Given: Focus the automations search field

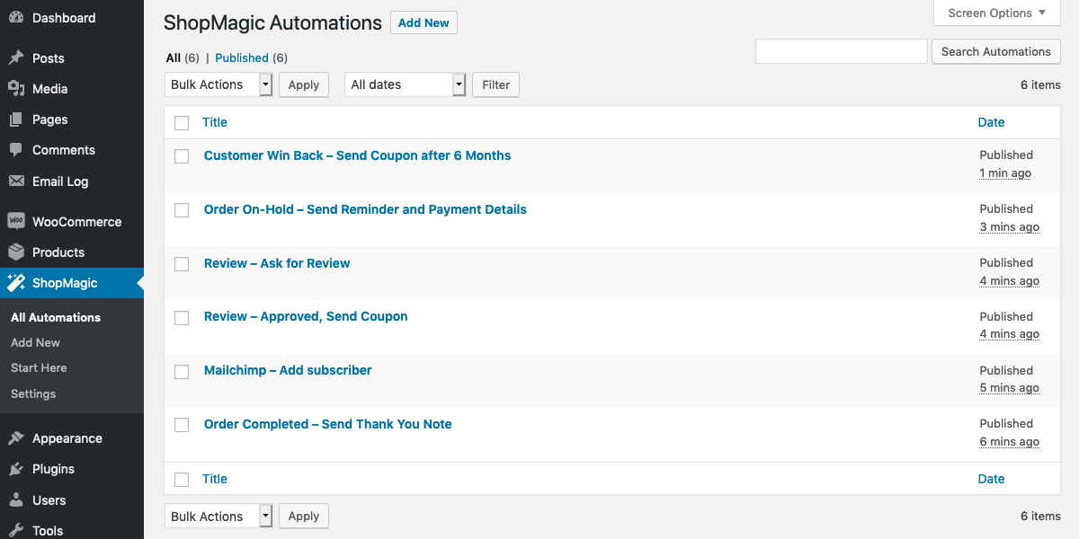Looking at the screenshot, I should [841, 52].
